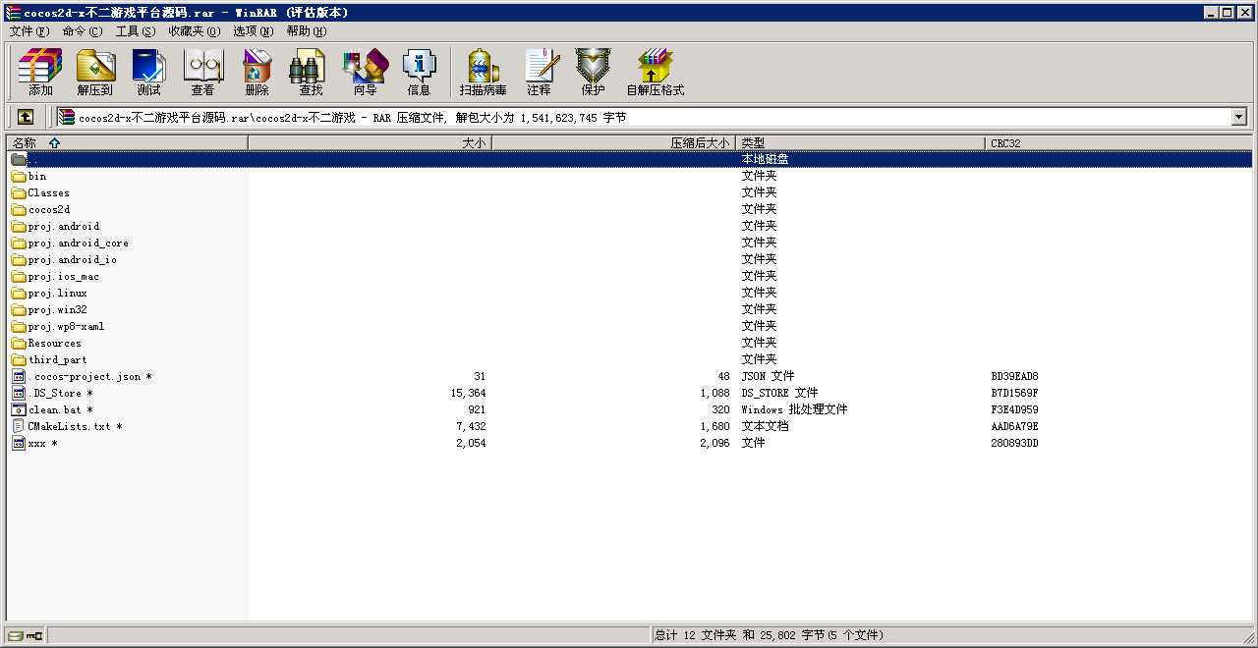Expand the archive path dropdown arrow
Viewport: 1258px width, 648px height.
tap(1238, 117)
